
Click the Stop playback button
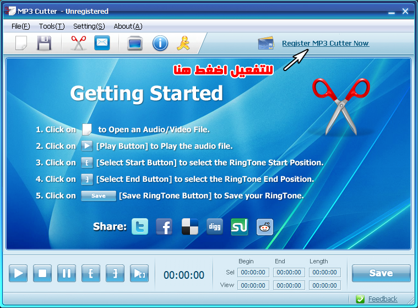pyautogui.click(x=42, y=273)
